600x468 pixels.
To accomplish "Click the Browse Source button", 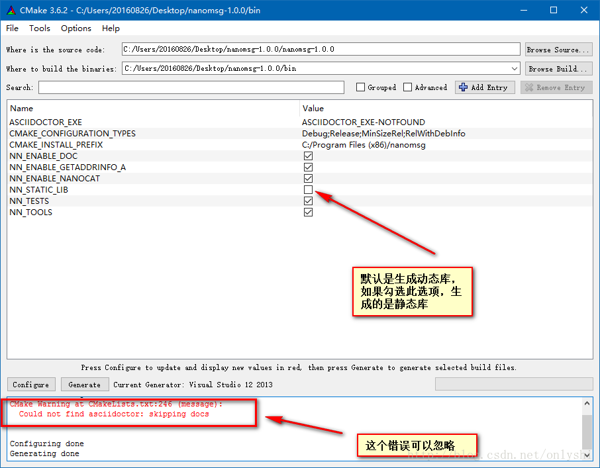I will point(559,50).
